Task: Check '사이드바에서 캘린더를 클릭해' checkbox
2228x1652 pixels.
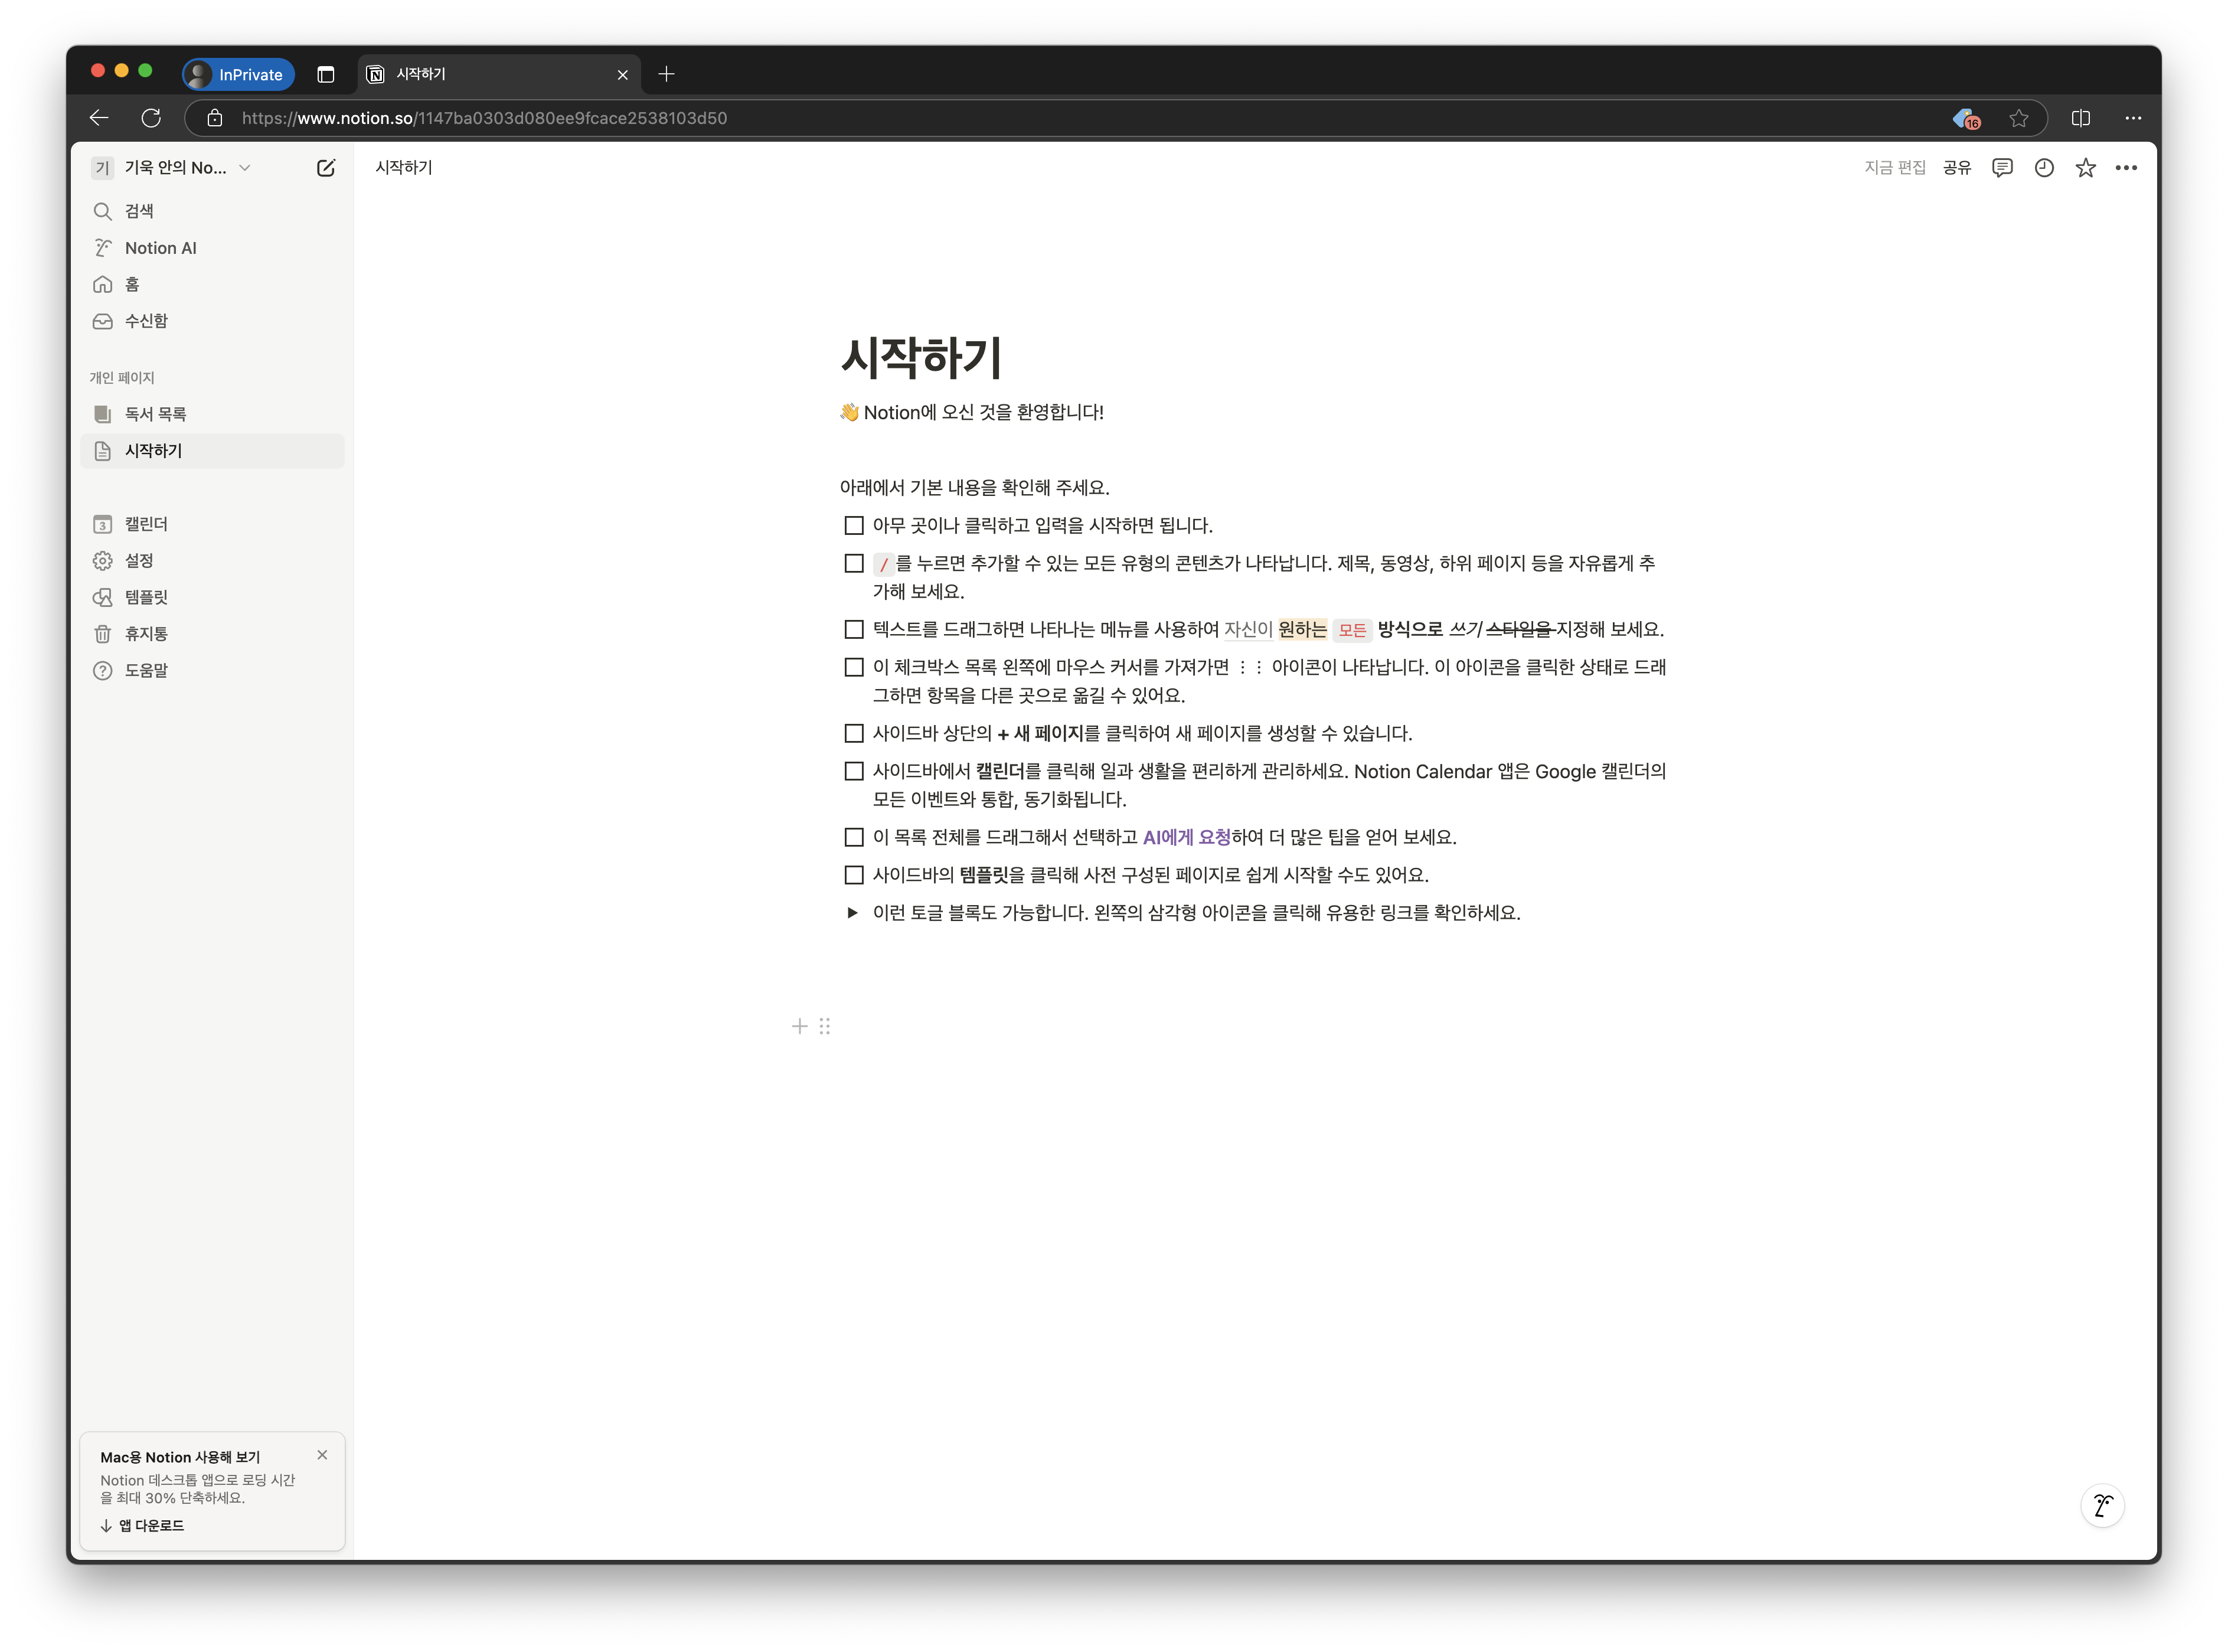Action: pos(853,771)
